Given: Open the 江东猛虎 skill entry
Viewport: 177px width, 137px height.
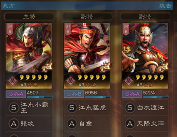Looking at the screenshot, I should pos(87,108).
